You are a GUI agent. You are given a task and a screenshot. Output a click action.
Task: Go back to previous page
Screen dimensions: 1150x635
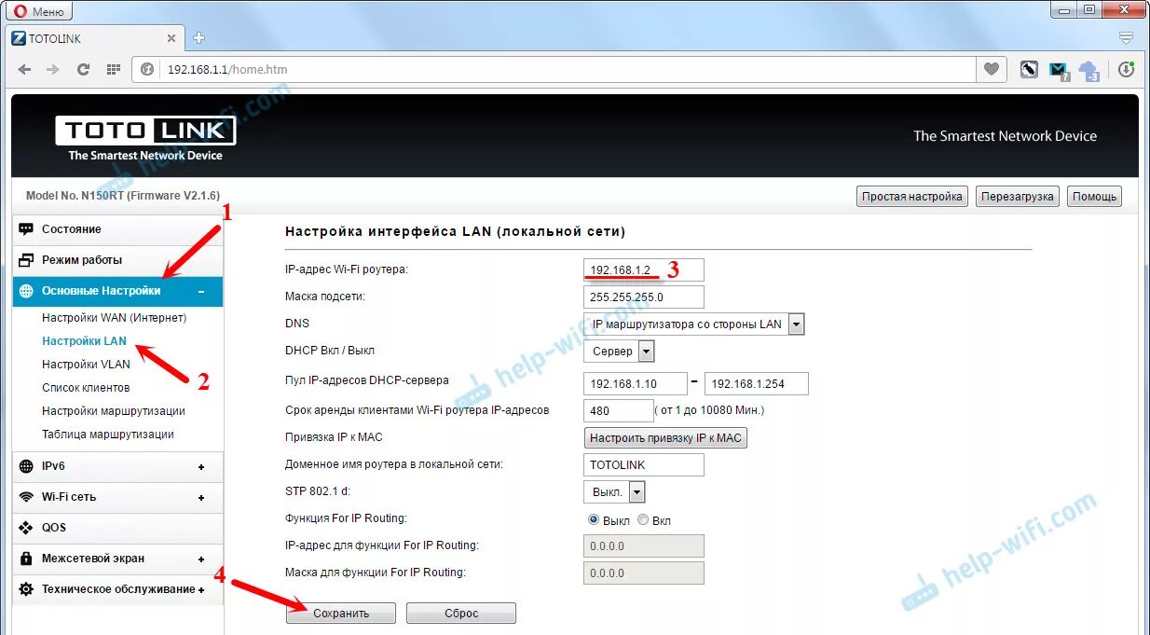(24, 69)
